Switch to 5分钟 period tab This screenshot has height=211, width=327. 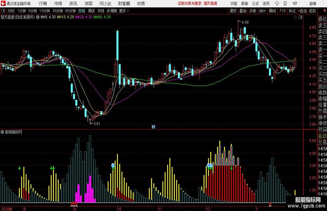(32, 11)
